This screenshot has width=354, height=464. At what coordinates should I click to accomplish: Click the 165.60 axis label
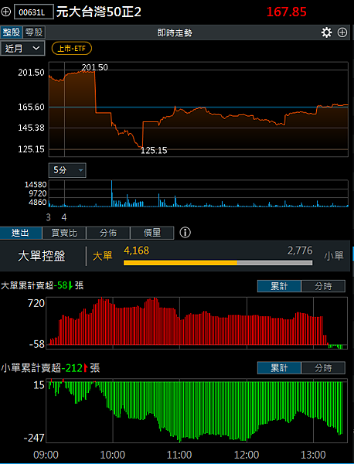tap(31, 107)
